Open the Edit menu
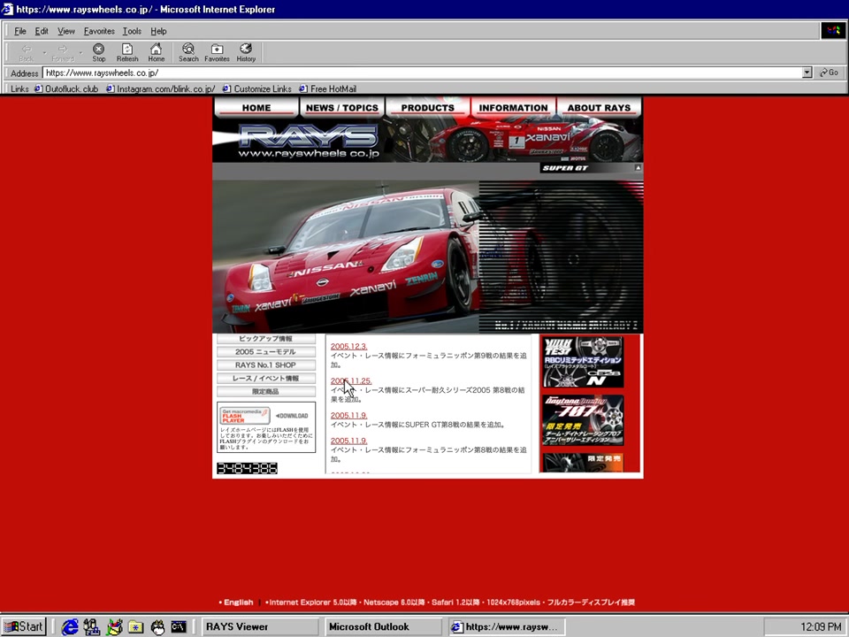Image resolution: width=849 pixels, height=637 pixels. click(42, 31)
